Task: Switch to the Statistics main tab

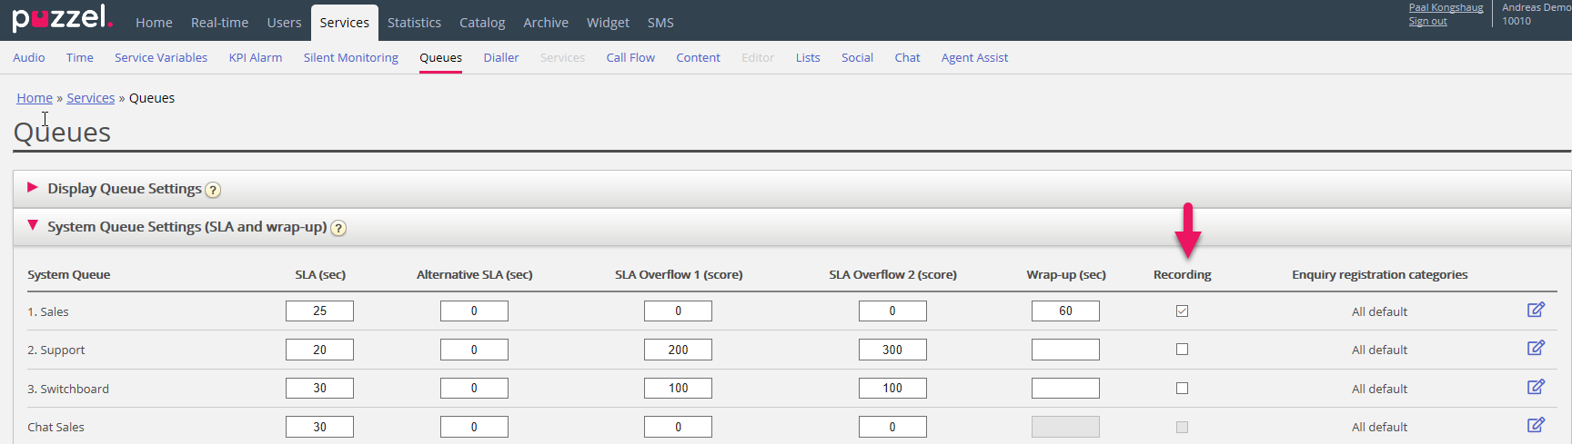Action: point(414,23)
